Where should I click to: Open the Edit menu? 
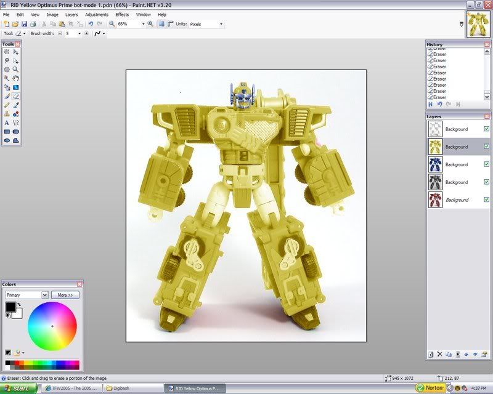(x=20, y=14)
